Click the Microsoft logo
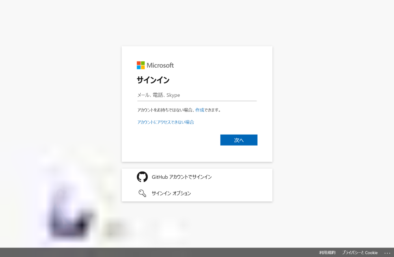 coord(155,65)
